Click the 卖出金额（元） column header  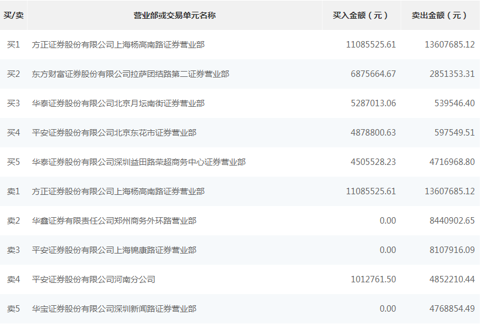pos(440,15)
